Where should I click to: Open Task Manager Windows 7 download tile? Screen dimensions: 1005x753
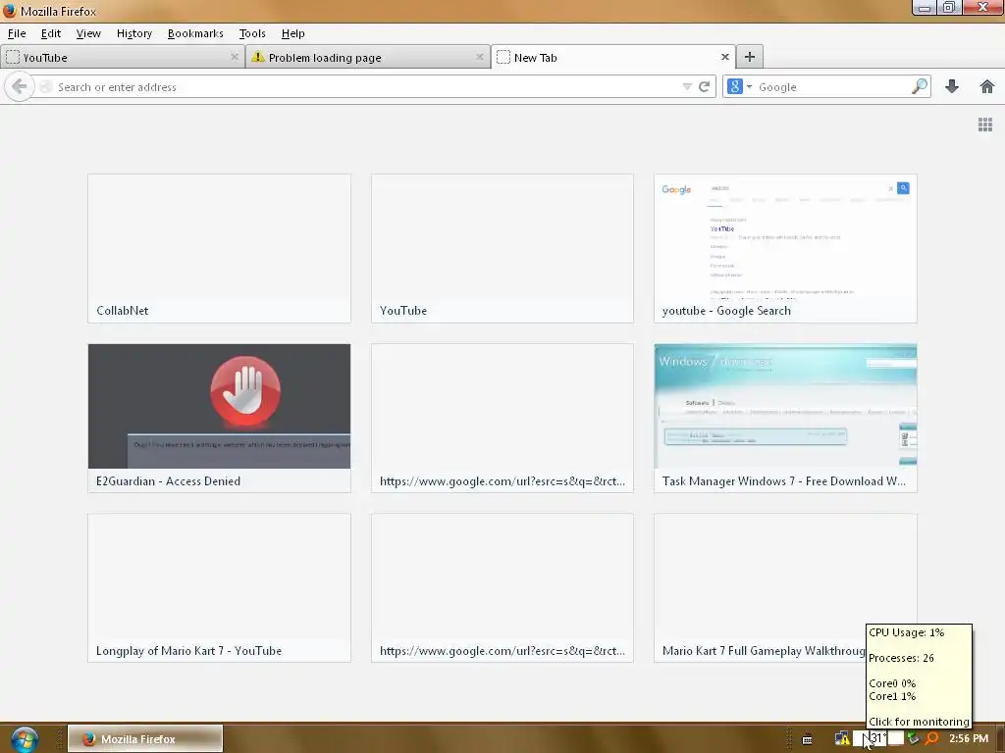coord(786,418)
